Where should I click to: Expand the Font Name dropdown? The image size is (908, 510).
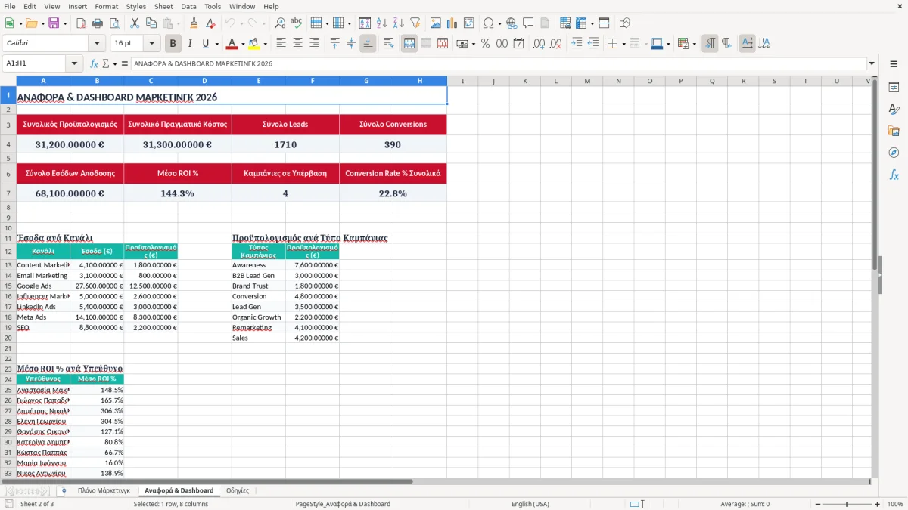coord(96,44)
